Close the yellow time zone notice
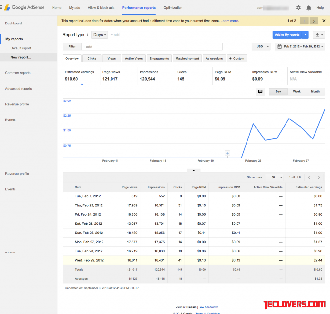Image resolution: width=330 pixels, height=314 pixels. [x=324, y=21]
